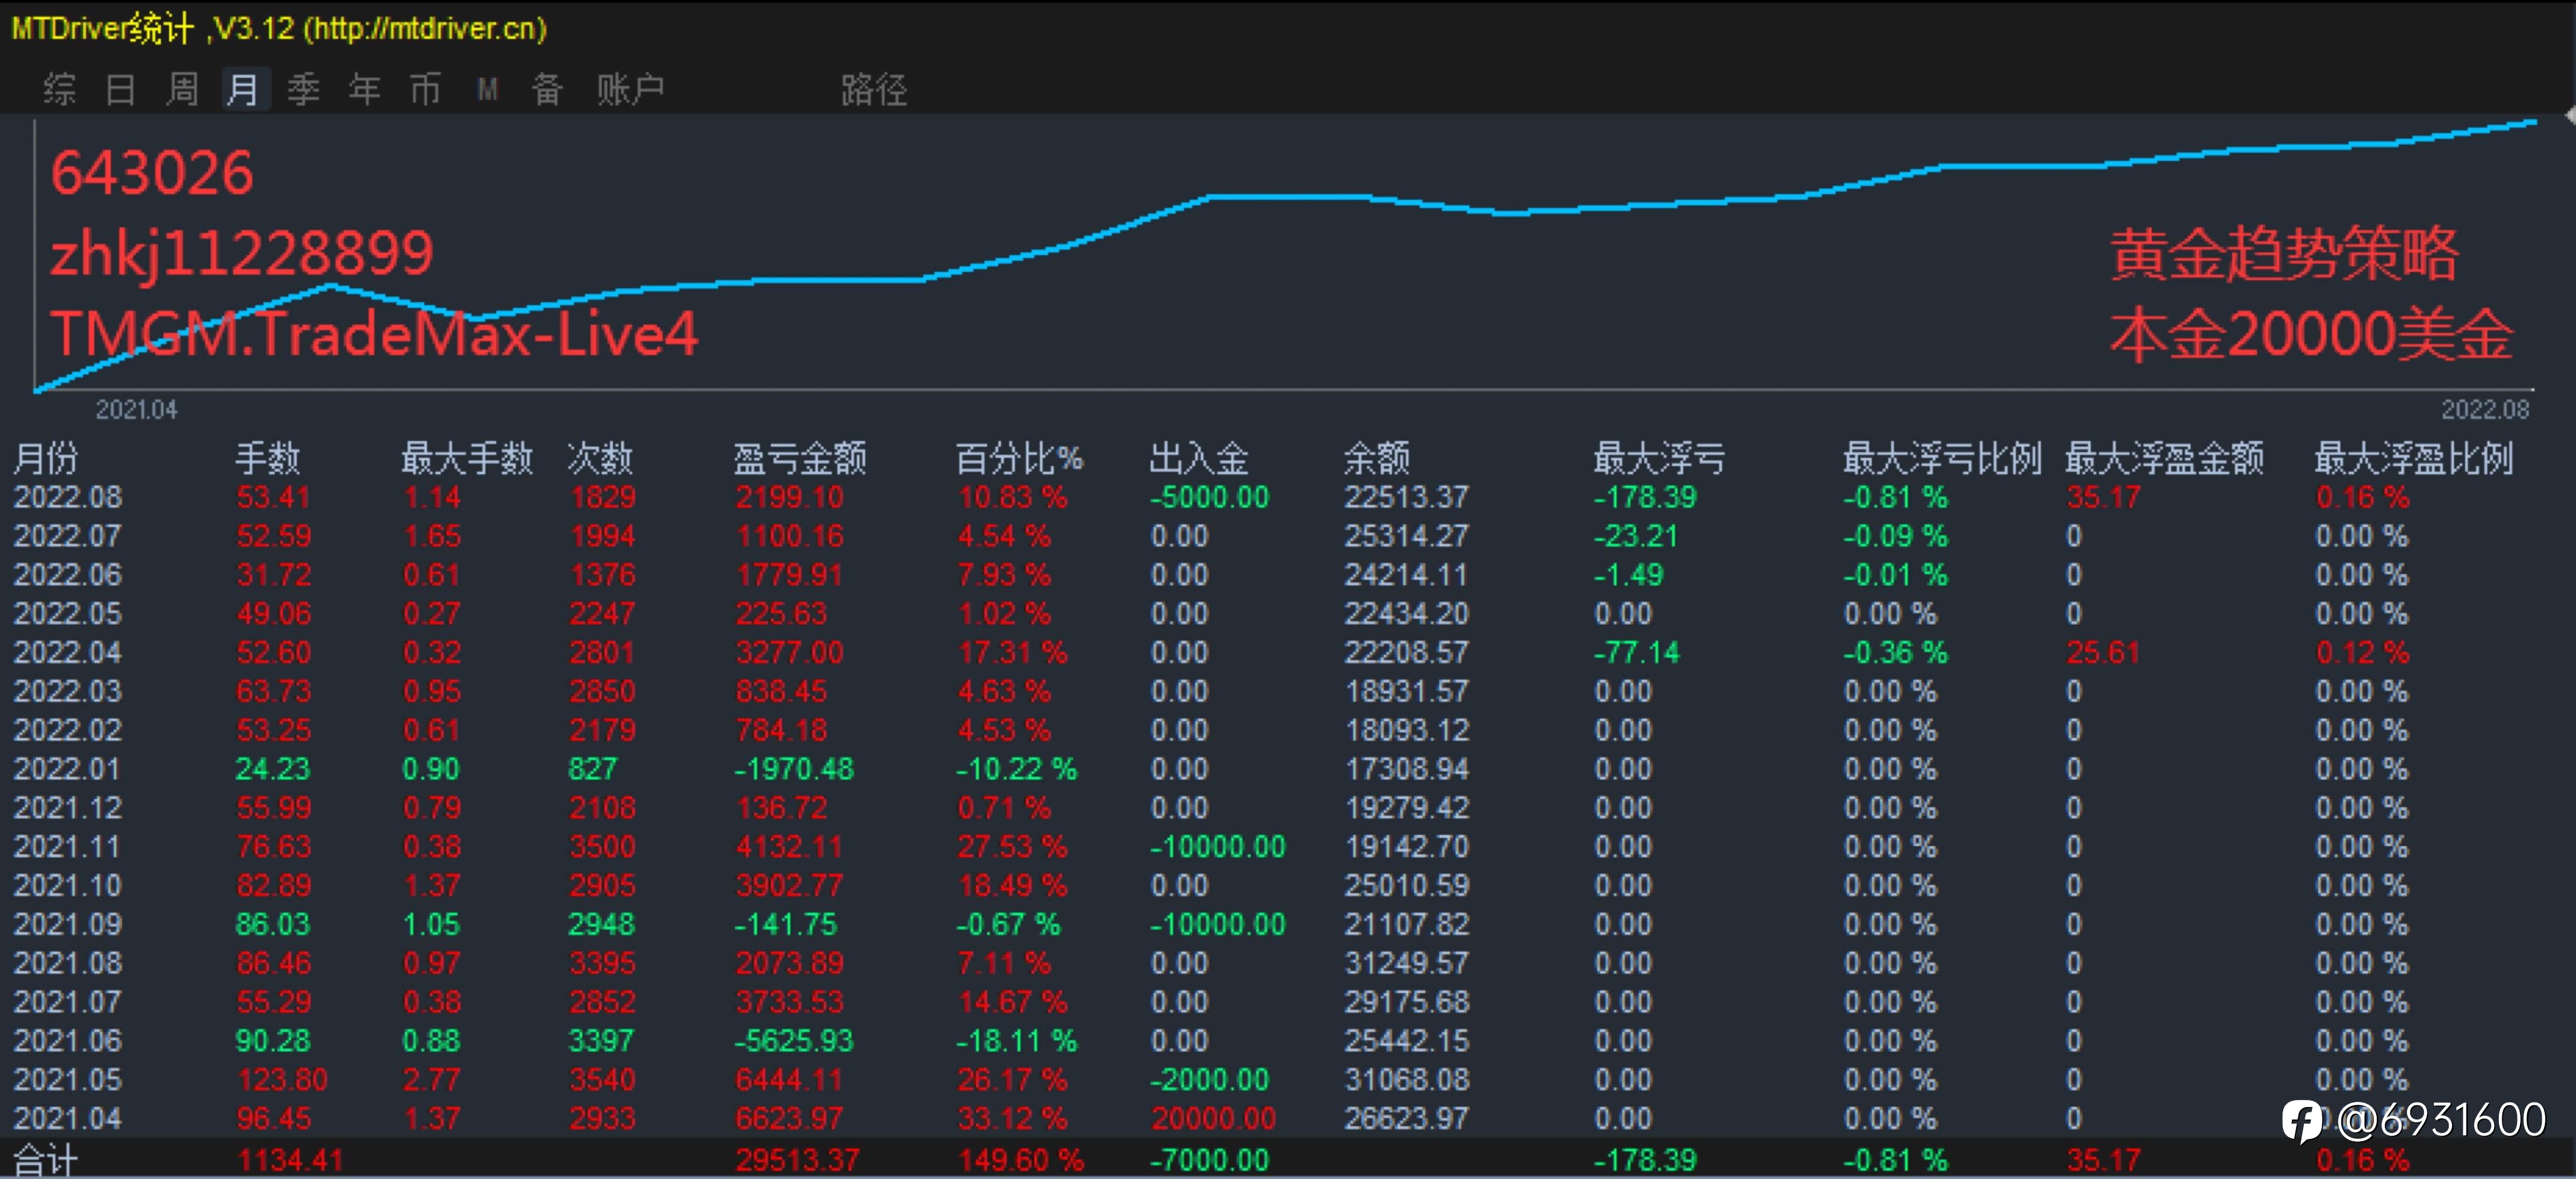Click balance value 31249.57
Viewport: 2576px width, 1179px height.
[x=1406, y=963]
